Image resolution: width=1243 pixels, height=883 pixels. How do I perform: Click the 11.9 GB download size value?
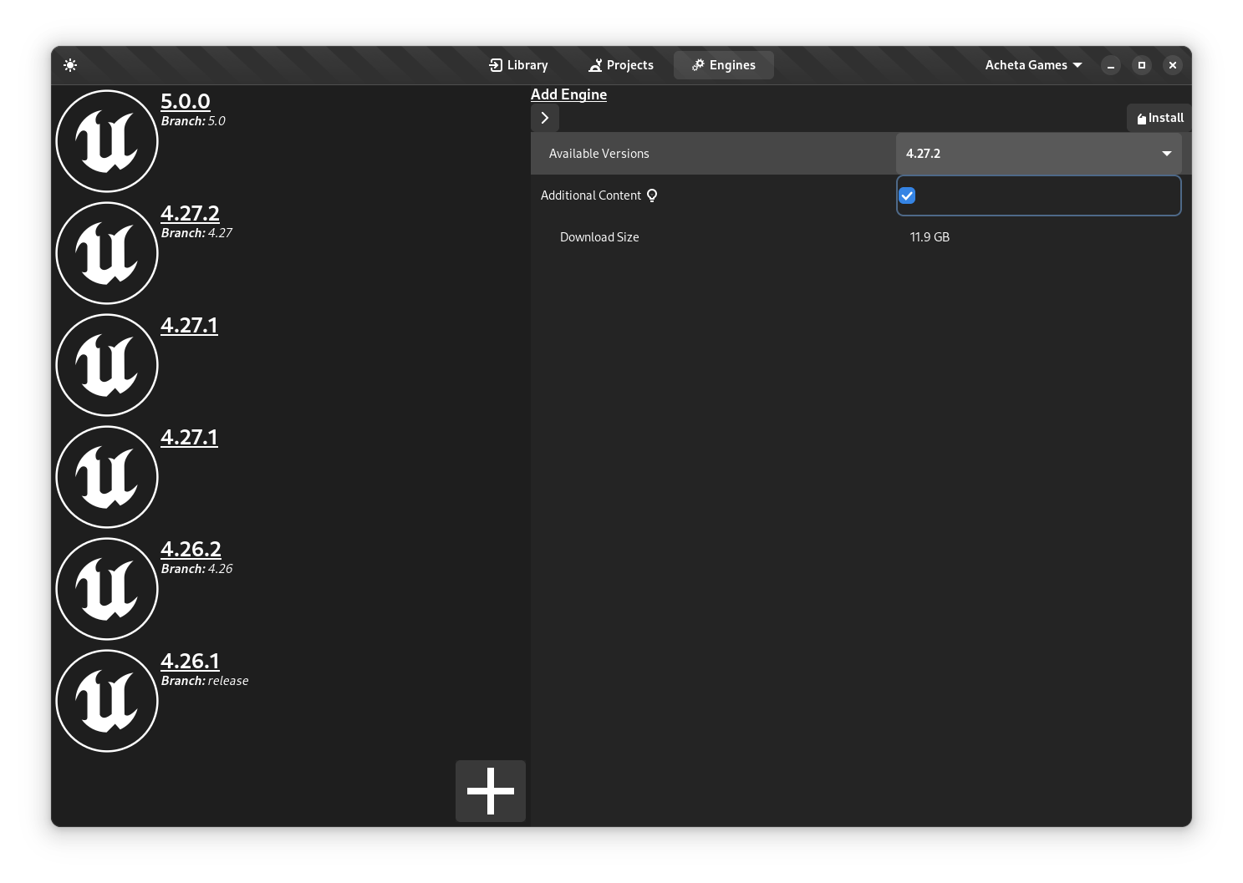(930, 237)
